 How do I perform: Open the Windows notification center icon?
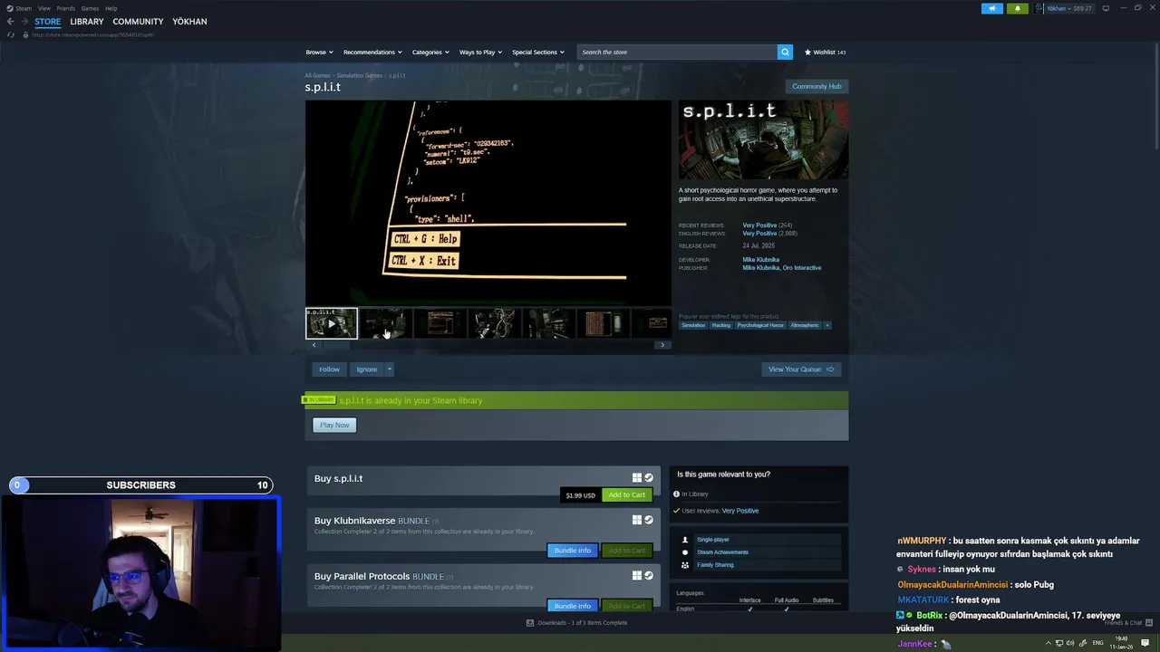(1145, 643)
